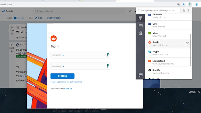Downvote the 15.9k soccer post
Viewport: 201px width, 113px height.
click(12, 51)
